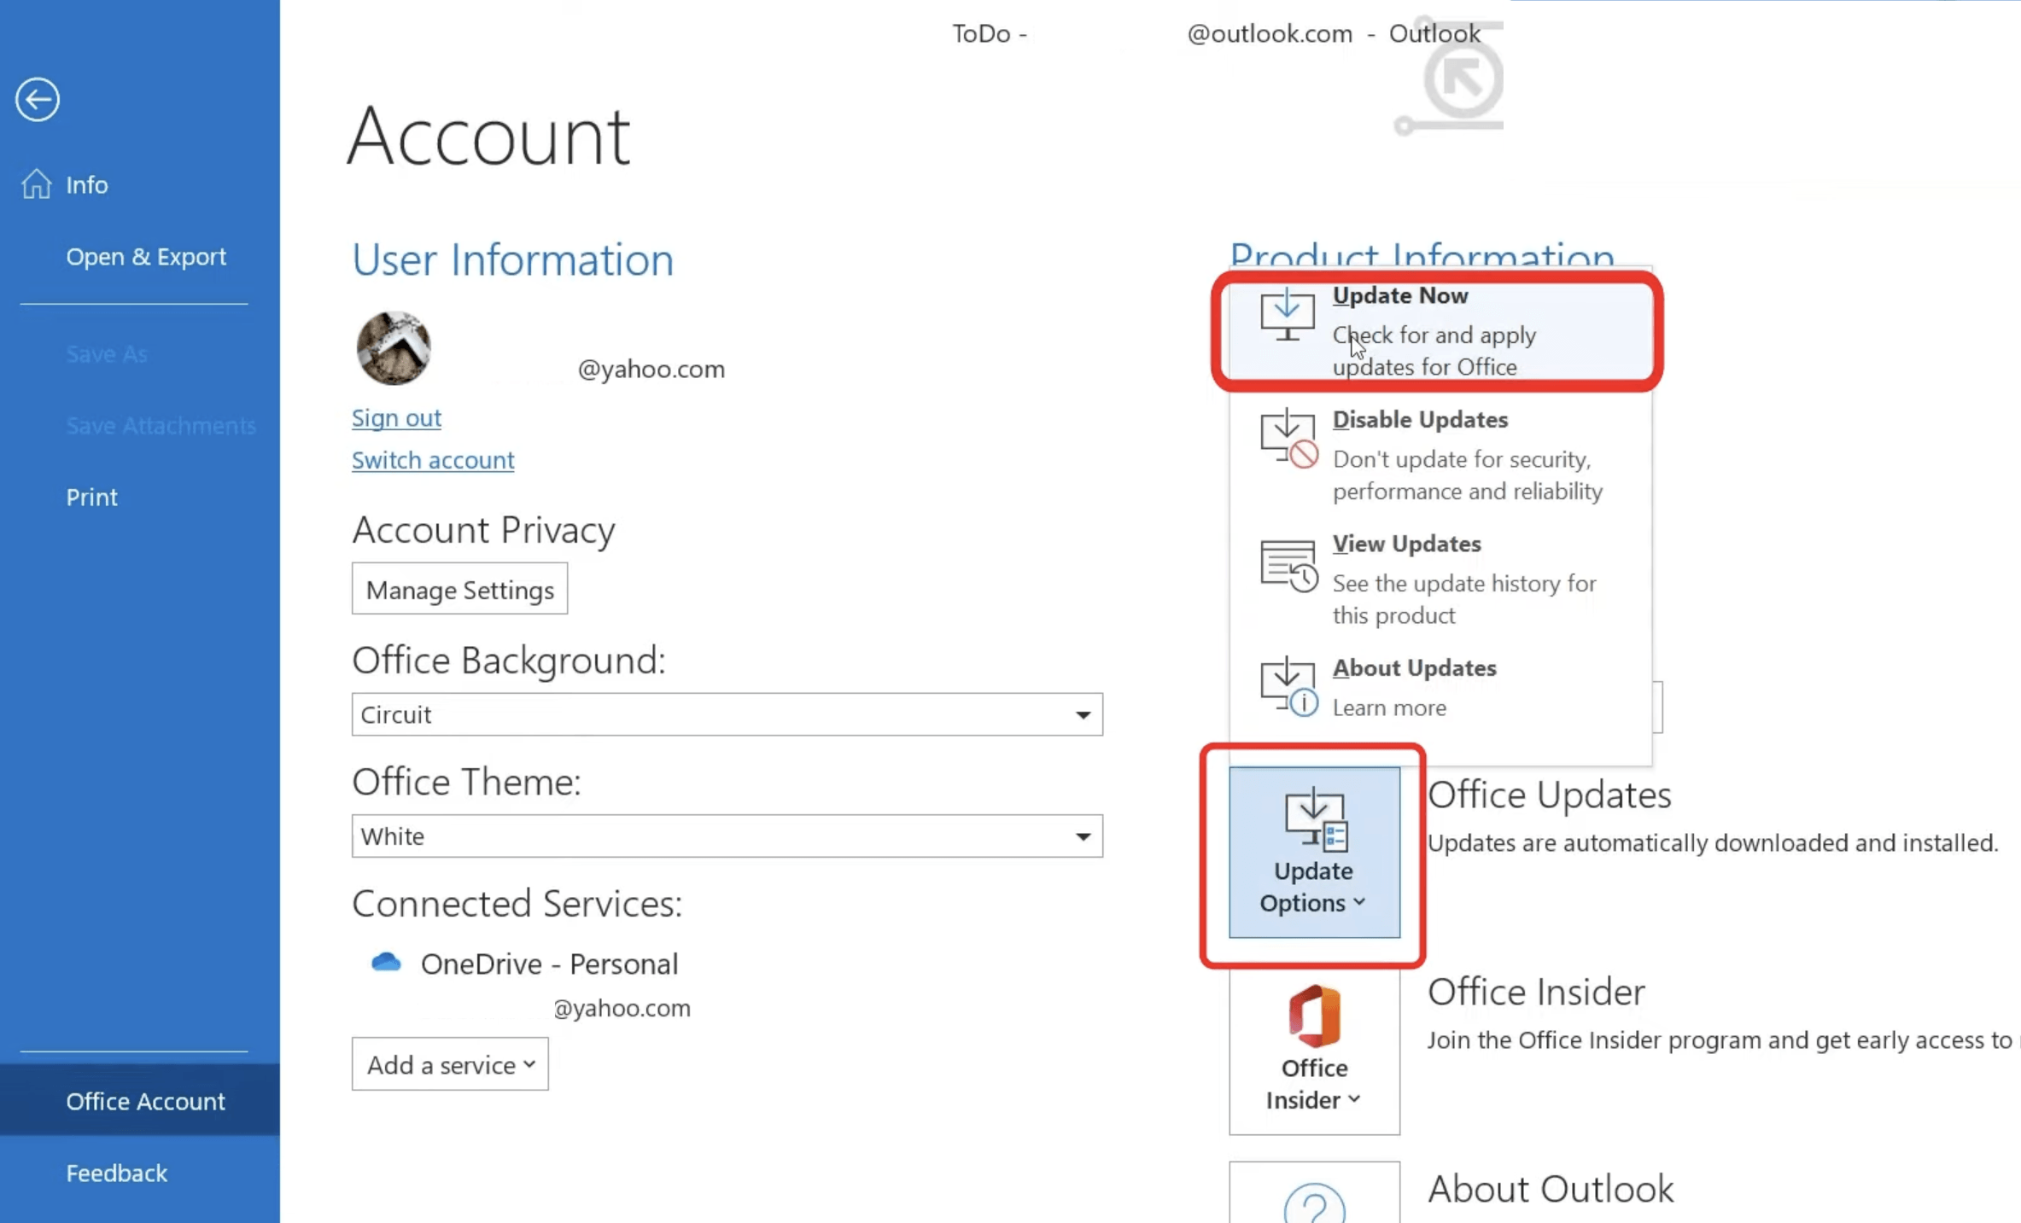Open the Print page
Screen dimensions: 2021x1223
tap(140, 498)
